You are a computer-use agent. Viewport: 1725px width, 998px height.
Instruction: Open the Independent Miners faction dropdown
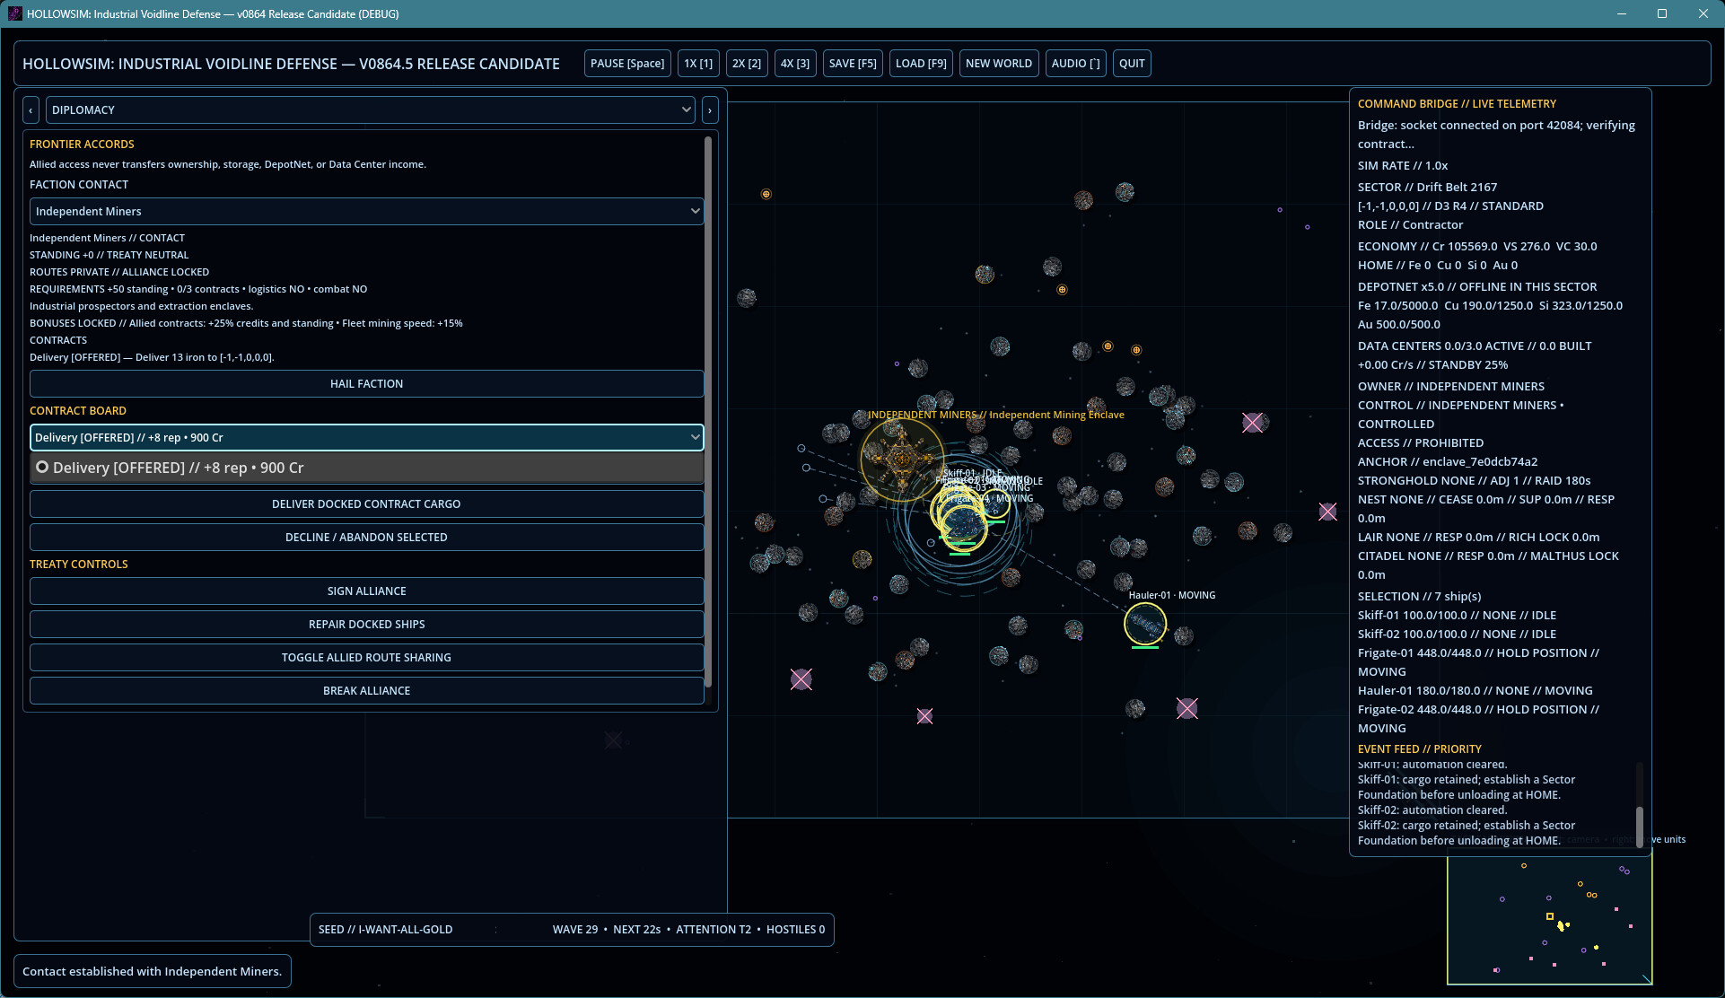click(366, 212)
